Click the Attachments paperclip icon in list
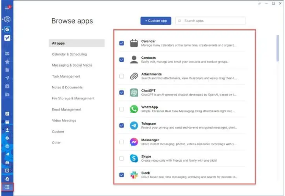Screen dimensions: 285x196 pyautogui.click(x=134, y=76)
